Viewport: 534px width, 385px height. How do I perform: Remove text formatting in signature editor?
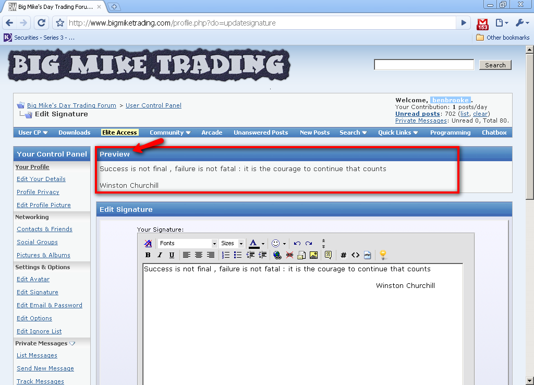point(148,243)
